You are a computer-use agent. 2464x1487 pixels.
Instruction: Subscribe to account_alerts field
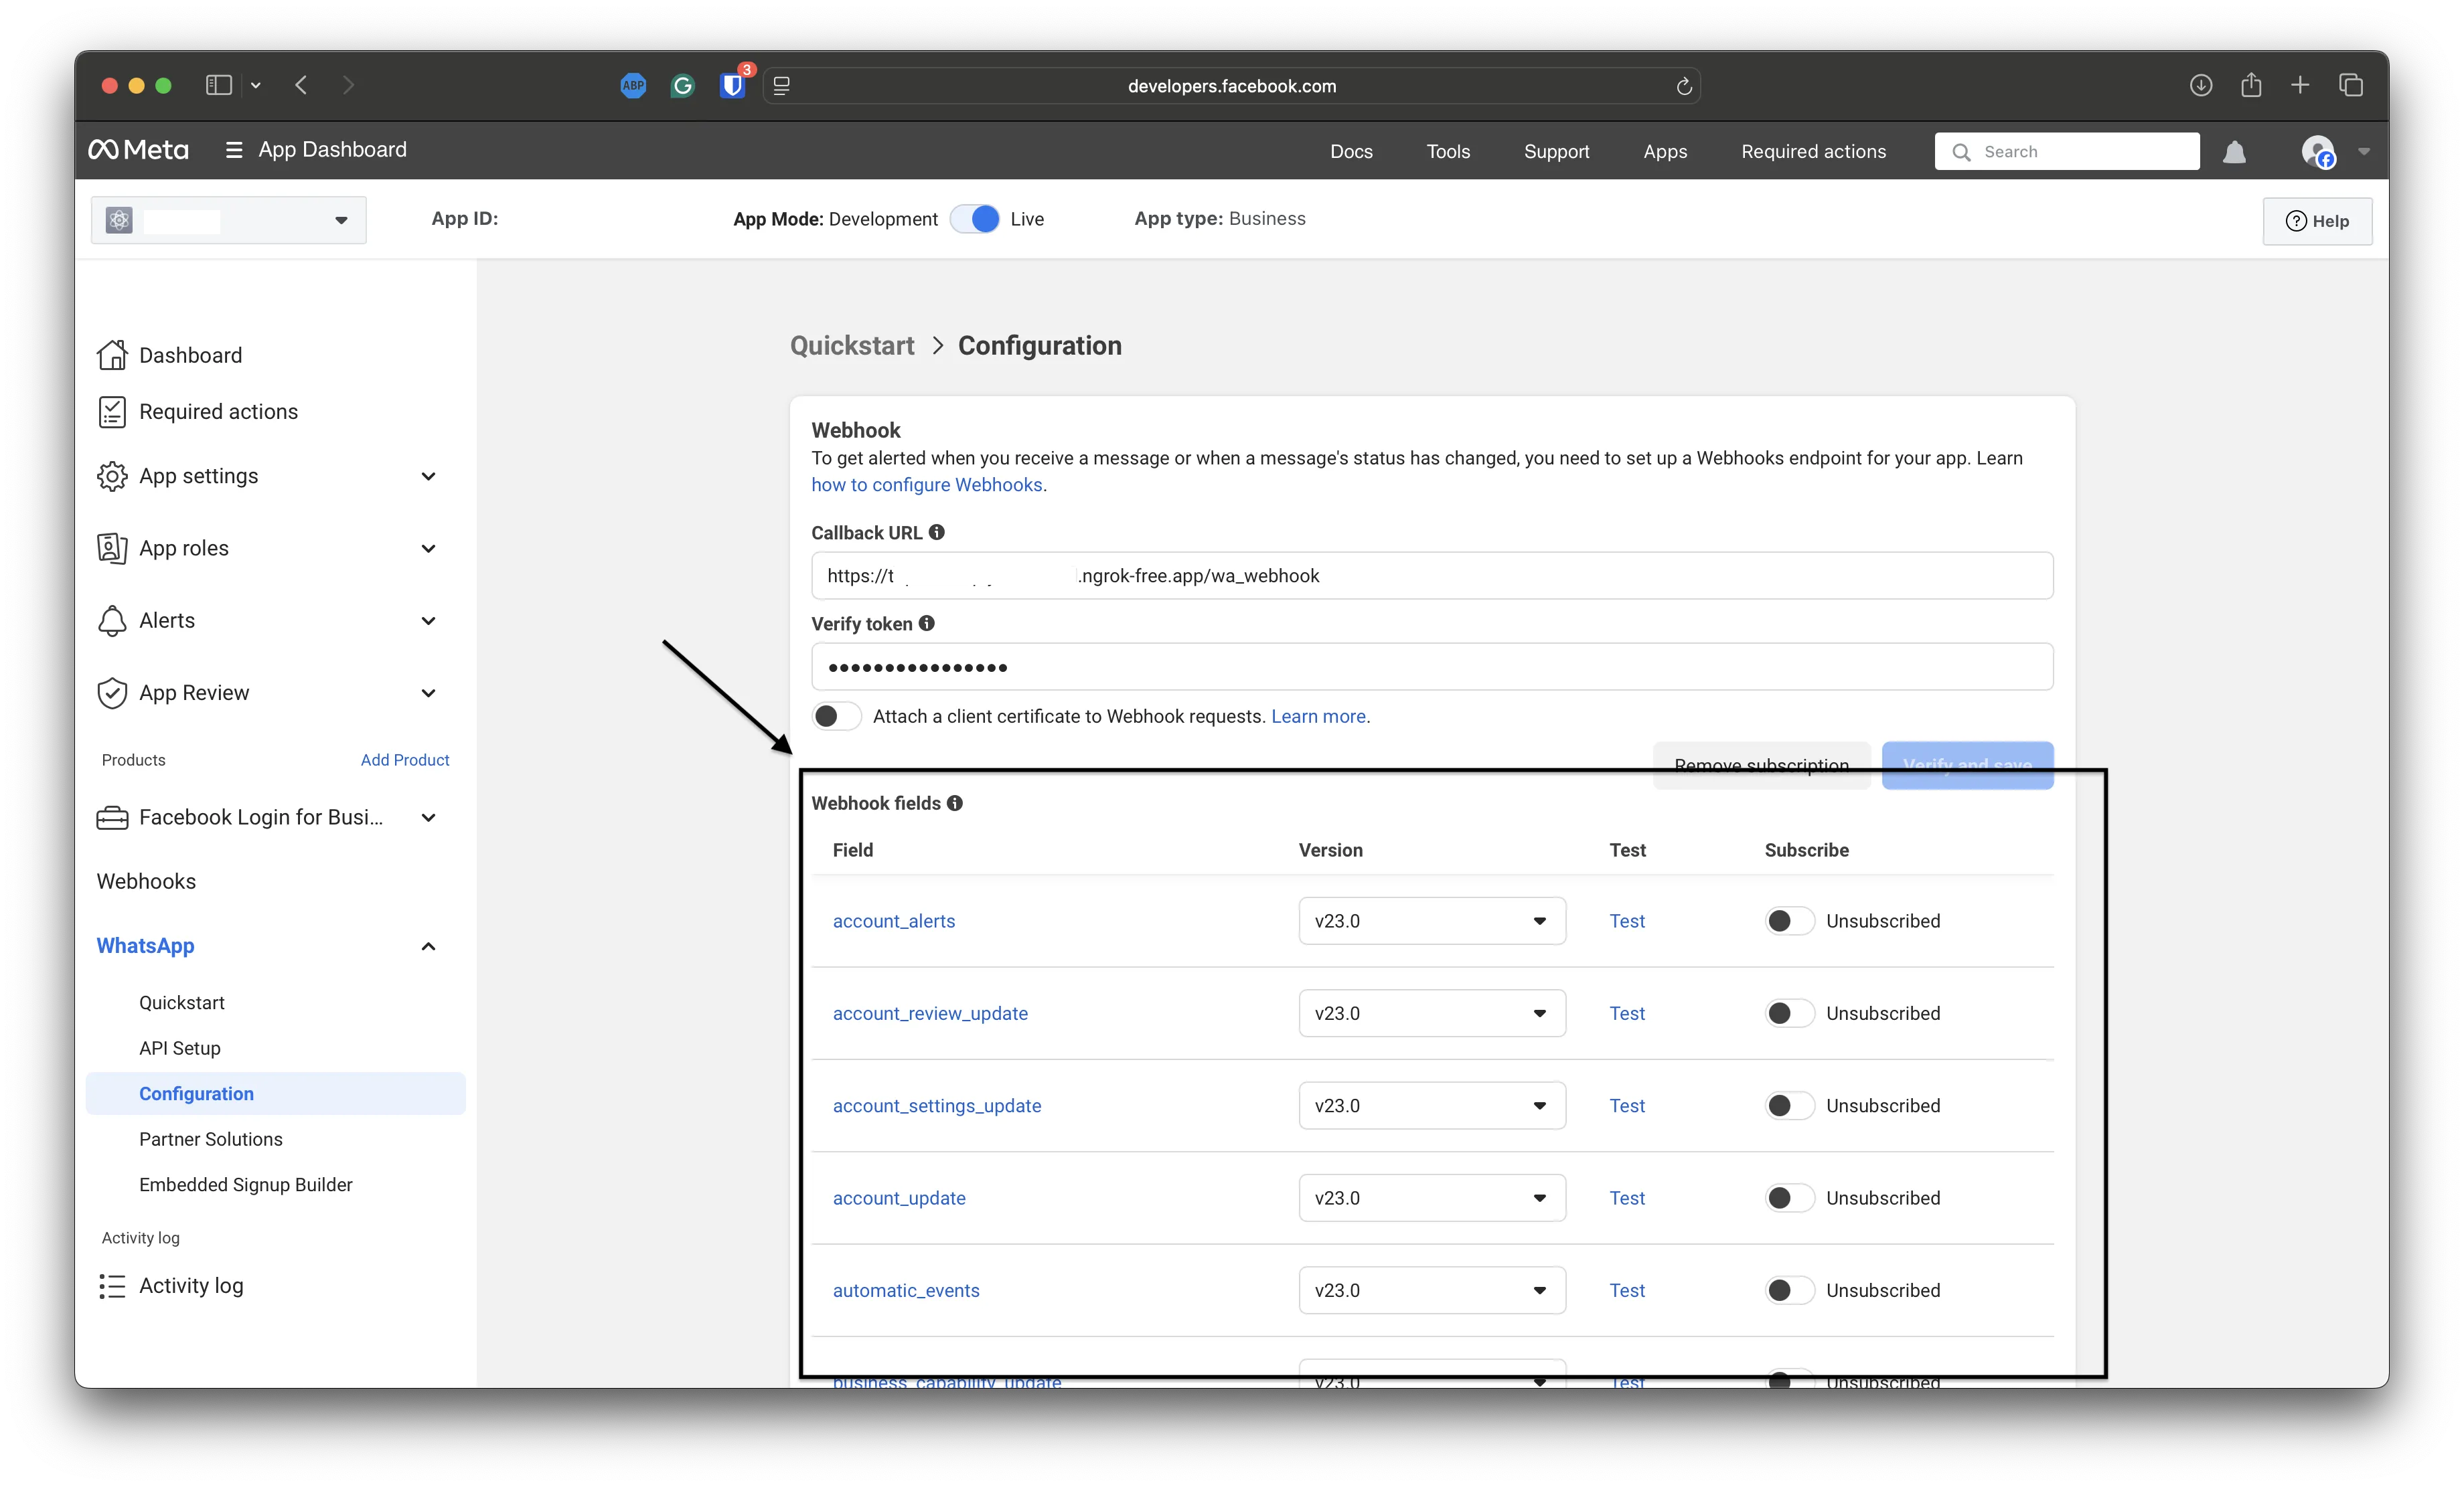click(1789, 922)
